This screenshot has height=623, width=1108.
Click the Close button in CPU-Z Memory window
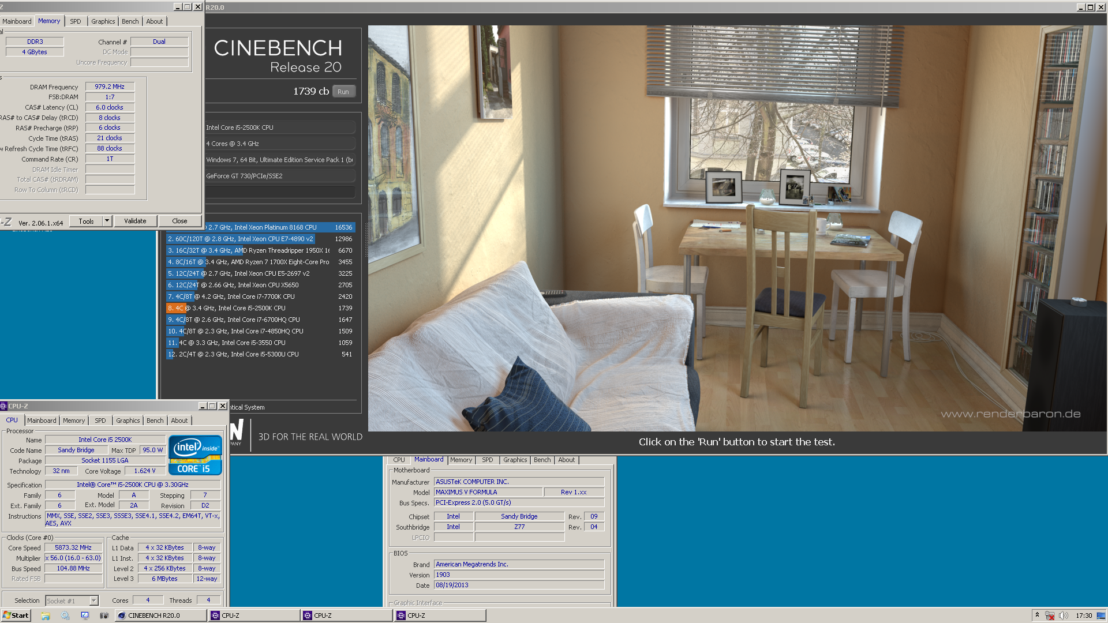(x=179, y=221)
